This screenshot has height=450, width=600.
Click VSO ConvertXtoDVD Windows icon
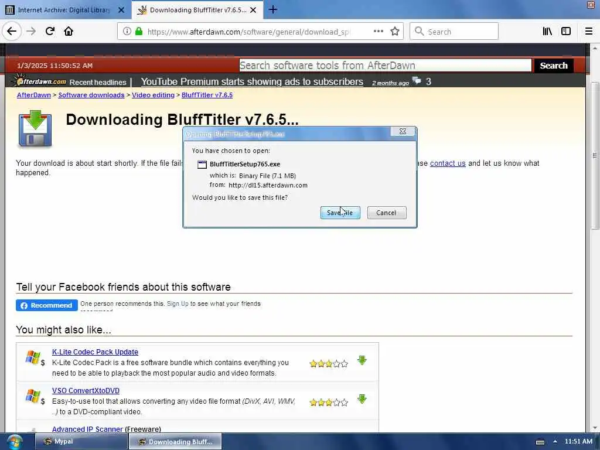[33, 396]
